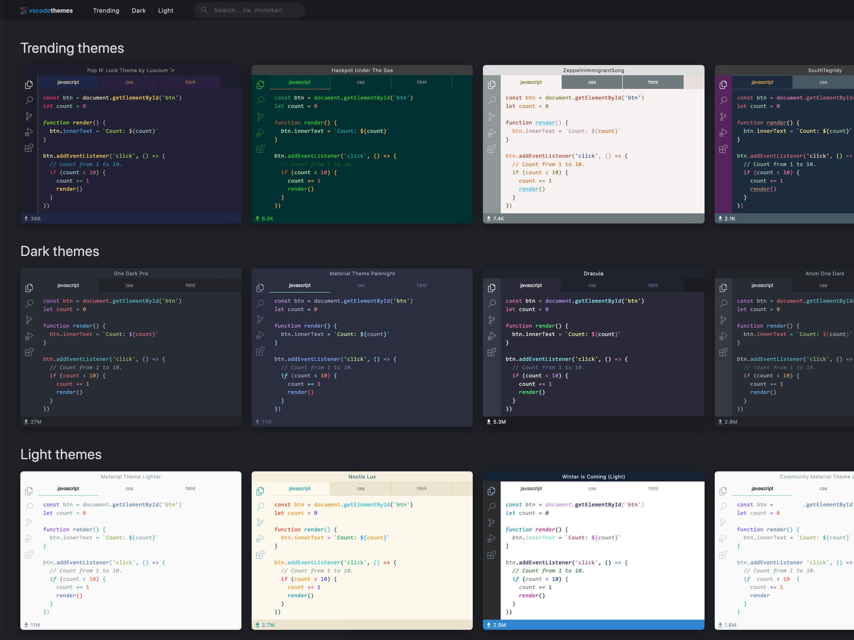
Task: Click the 2.5M count on Winter is Coming
Action: coord(499,625)
